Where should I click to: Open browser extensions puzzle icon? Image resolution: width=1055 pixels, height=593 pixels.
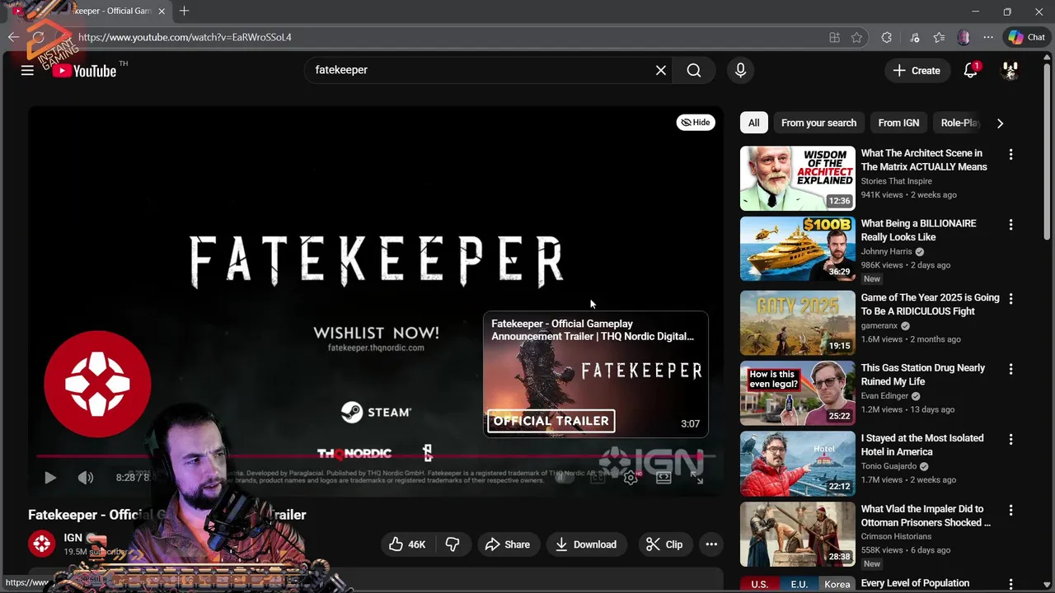pos(887,37)
